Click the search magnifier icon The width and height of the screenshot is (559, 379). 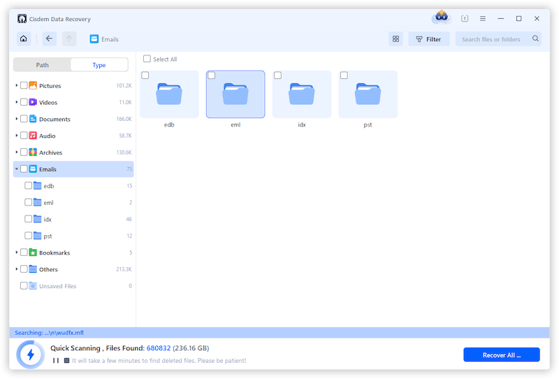535,38
